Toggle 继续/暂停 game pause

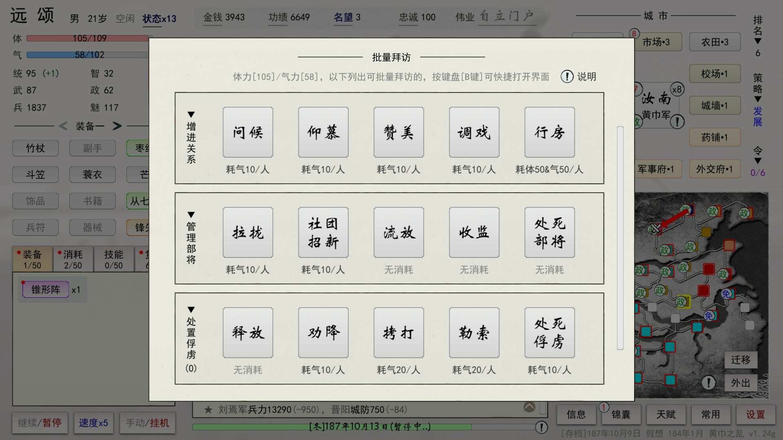tap(40, 423)
